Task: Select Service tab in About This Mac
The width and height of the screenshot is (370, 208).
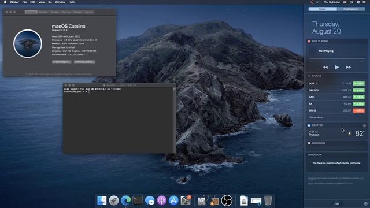Action: 89,12
